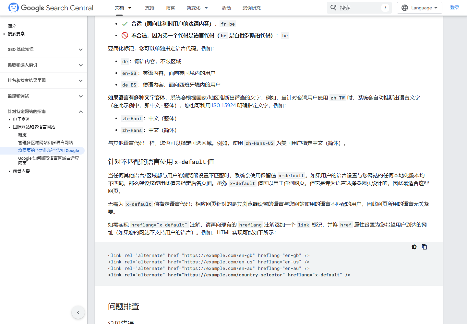Open the Language selector dropdown
Image resolution: width=467 pixels, height=324 pixels.
tap(420, 8)
